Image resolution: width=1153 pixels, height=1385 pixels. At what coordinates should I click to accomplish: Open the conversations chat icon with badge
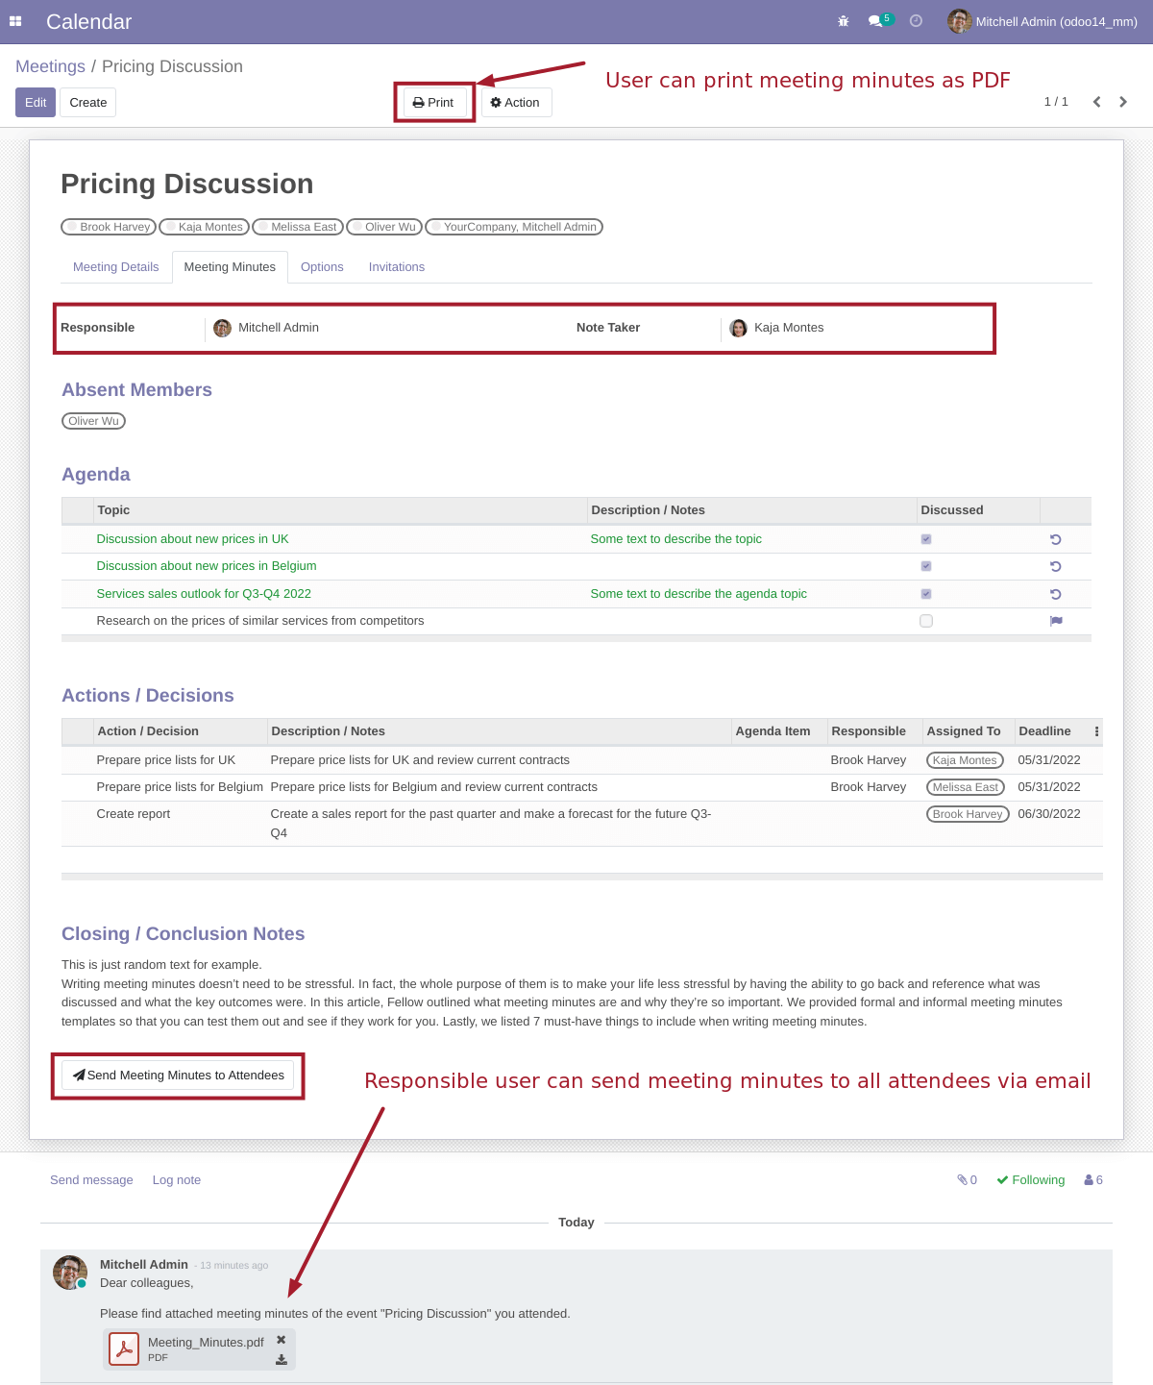point(876,21)
